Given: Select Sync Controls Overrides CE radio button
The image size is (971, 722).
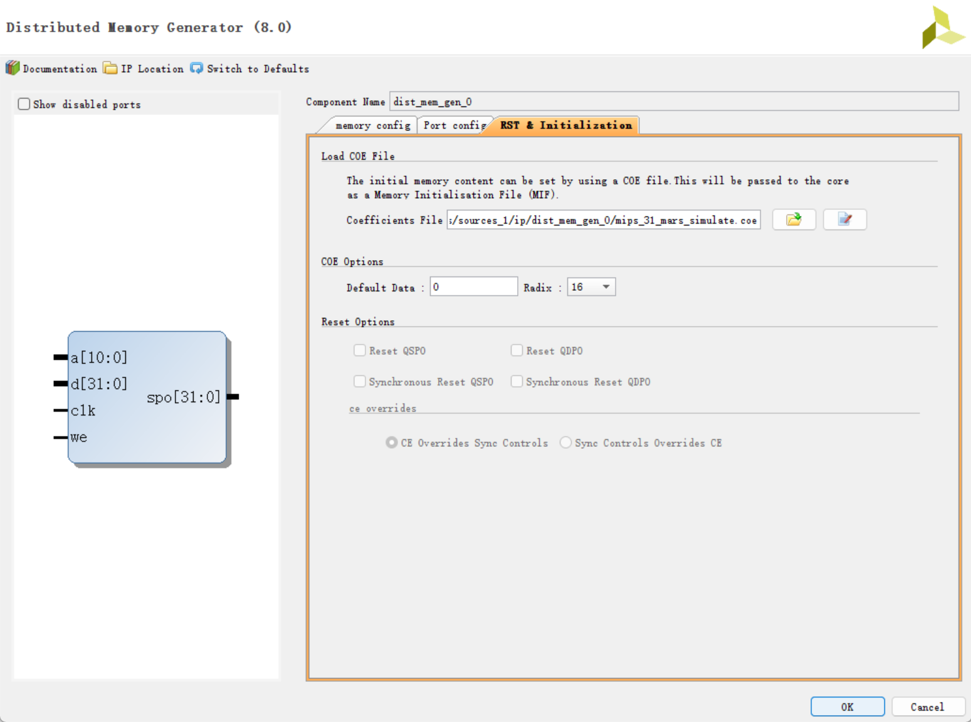Looking at the screenshot, I should (565, 442).
